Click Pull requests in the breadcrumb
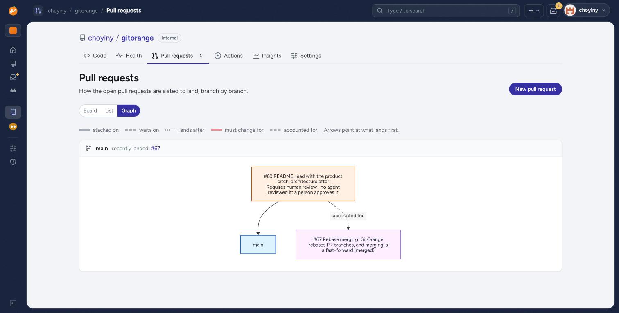619x313 pixels. pyautogui.click(x=124, y=11)
